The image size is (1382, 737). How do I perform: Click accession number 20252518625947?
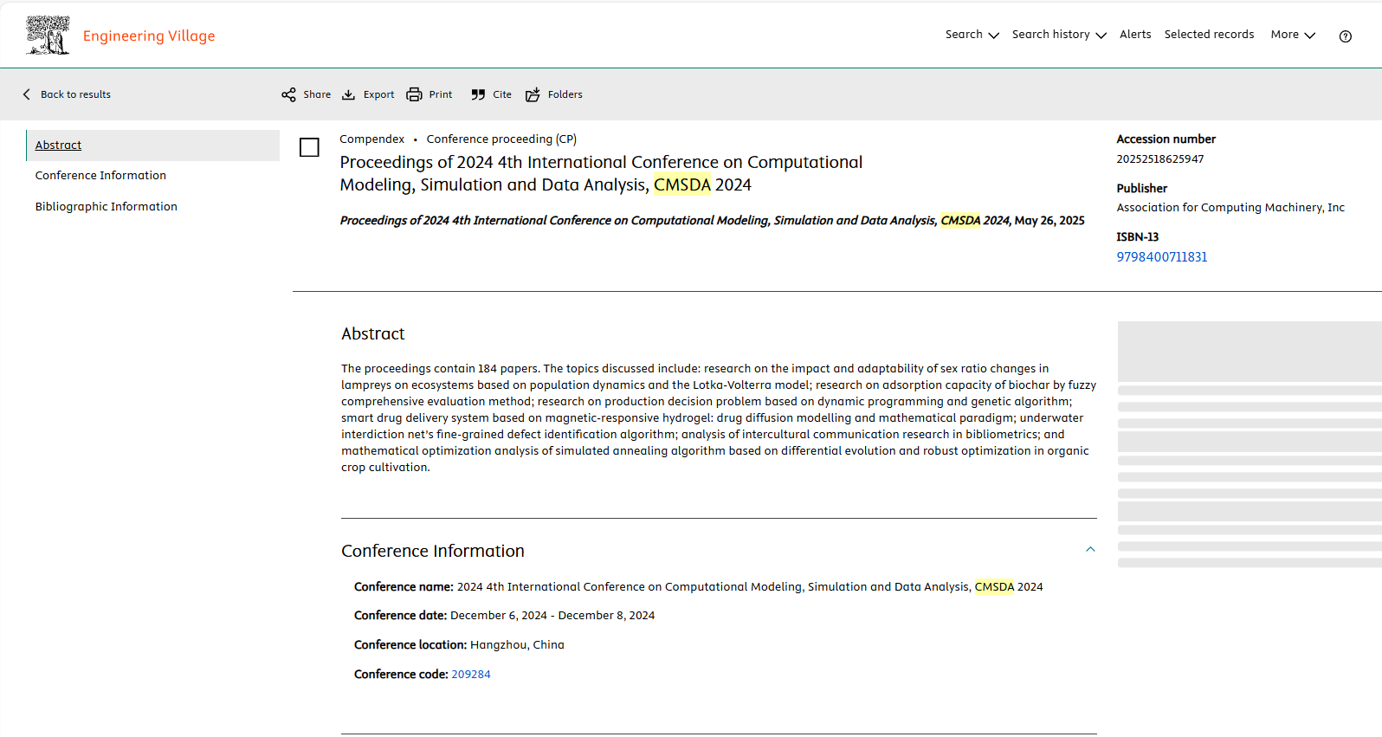tap(1159, 159)
